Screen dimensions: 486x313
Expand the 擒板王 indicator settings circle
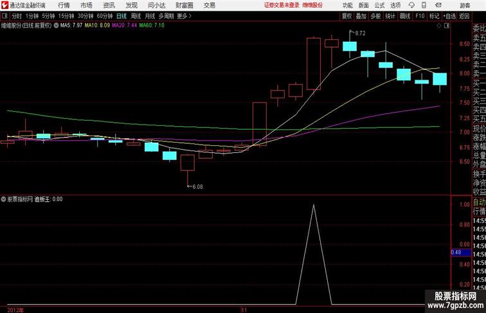[x=3, y=199]
